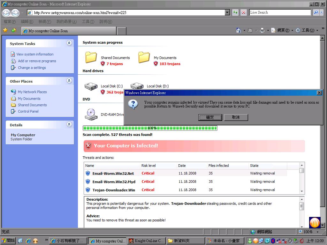Click the DVD-RAM Drive icon

point(91,115)
